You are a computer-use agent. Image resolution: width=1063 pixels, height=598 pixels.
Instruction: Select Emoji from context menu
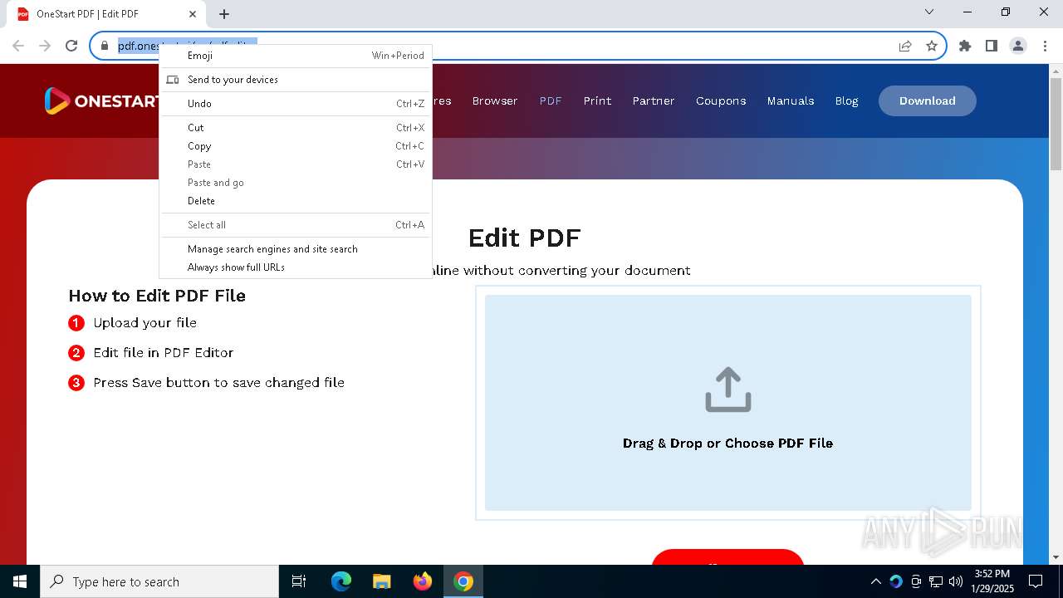(296, 56)
